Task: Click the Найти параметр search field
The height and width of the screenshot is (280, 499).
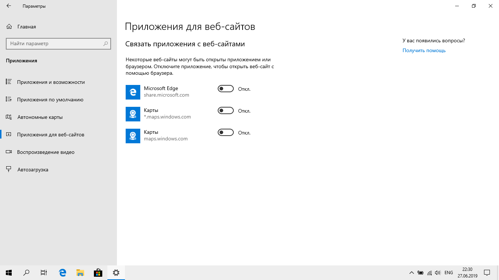Action: click(54, 44)
